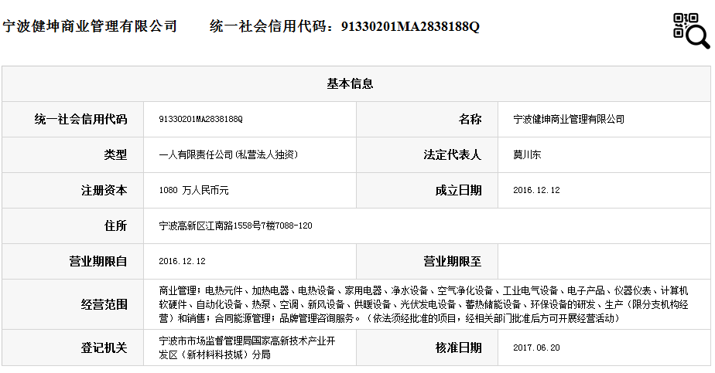Click the 基本信息 section header
The width and height of the screenshot is (715, 373).
tap(350, 83)
